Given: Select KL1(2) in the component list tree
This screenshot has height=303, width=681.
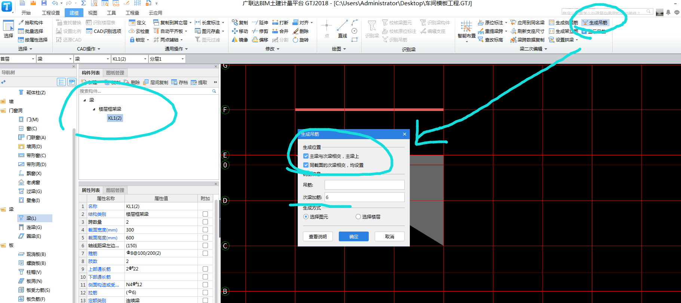Looking at the screenshot, I should coord(115,118).
